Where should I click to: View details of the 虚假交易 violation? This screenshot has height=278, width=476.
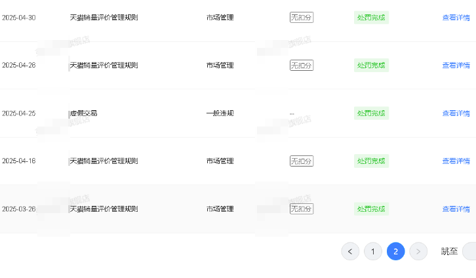coord(456,113)
